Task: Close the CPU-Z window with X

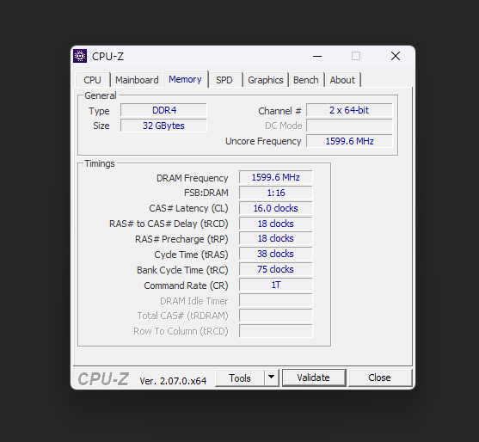Action: pos(396,56)
